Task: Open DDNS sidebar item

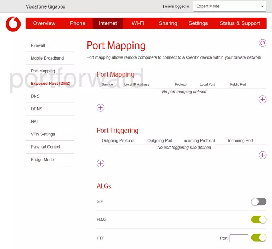Action: click(50, 109)
